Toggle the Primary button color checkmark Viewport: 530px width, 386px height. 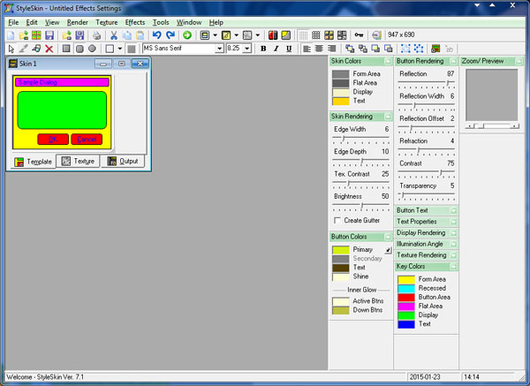[x=388, y=251]
